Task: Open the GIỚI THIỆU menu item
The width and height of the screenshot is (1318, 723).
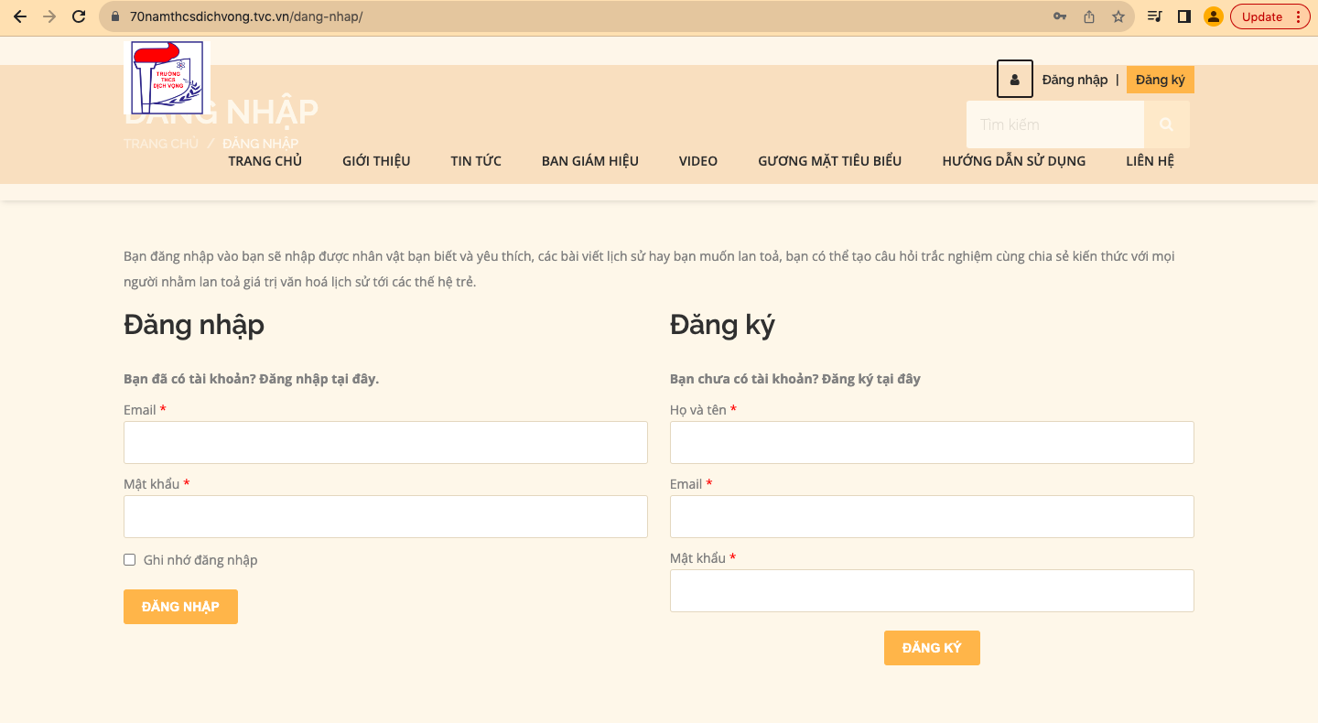Action: tap(376, 161)
